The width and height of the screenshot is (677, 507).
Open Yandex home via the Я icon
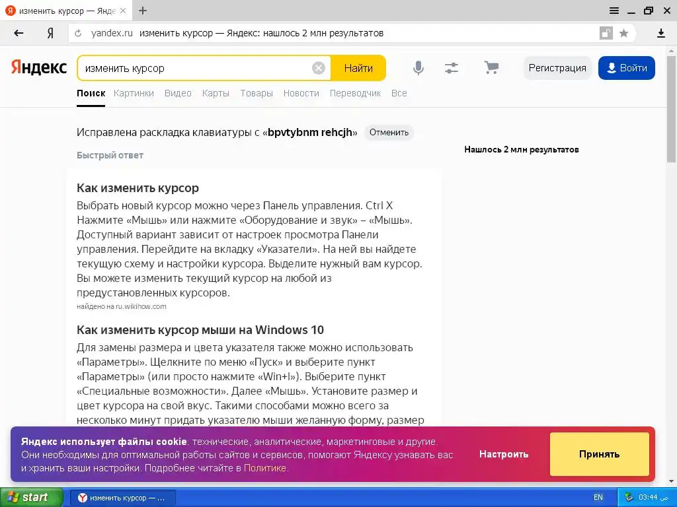pyautogui.click(x=50, y=33)
